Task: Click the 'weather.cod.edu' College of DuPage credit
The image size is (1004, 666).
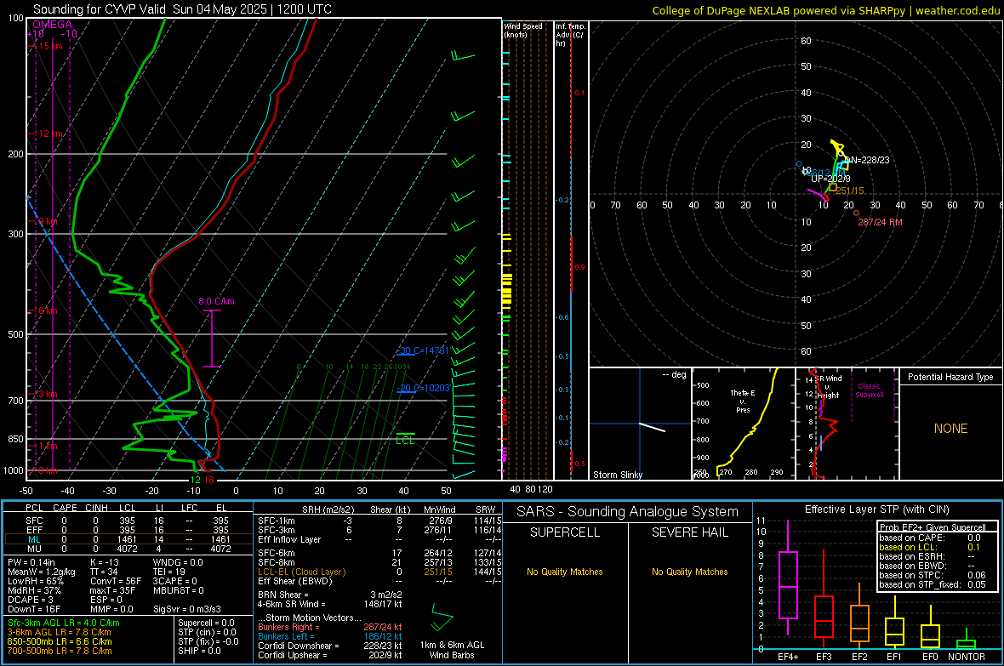Action: tap(958, 10)
